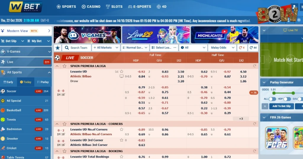Click the refresh counter showing 44
This screenshot has width=303, height=159.
[253, 48]
